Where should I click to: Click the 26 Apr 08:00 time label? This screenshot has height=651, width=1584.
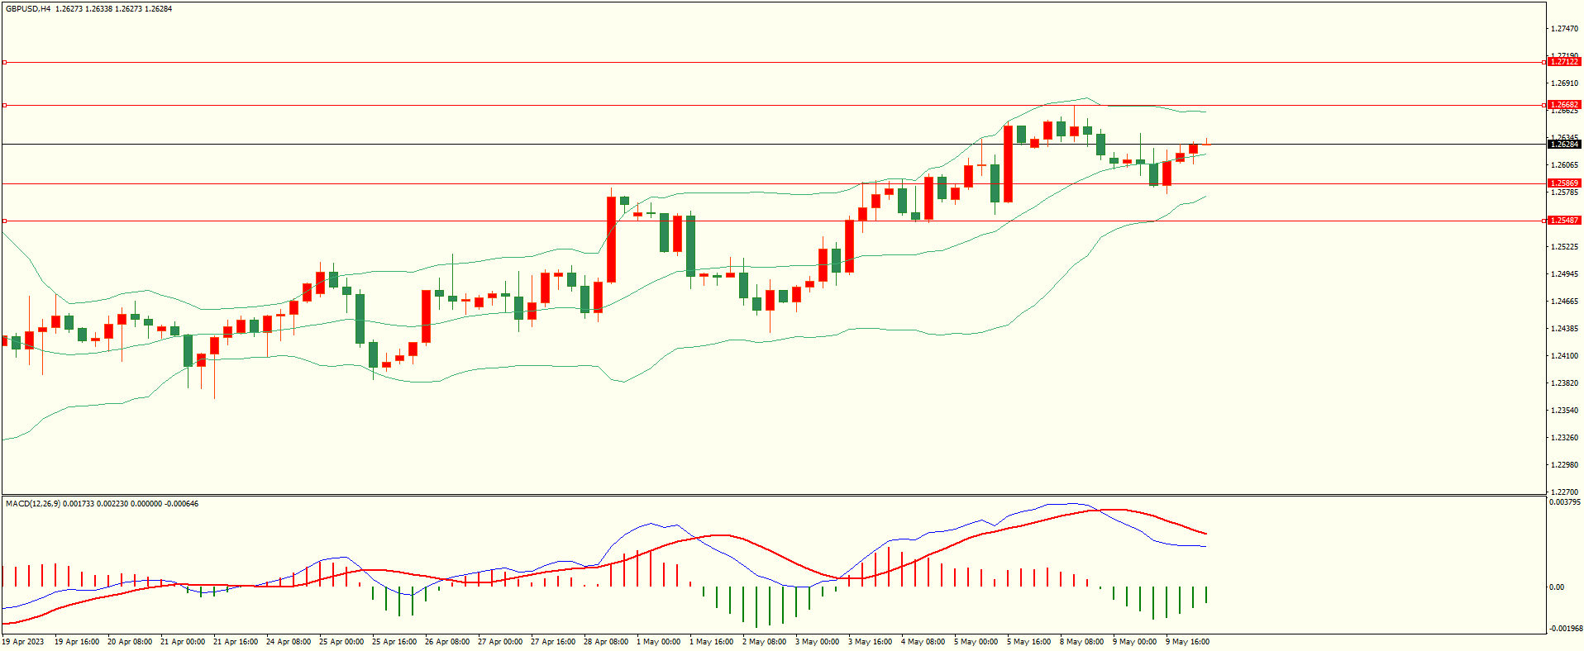click(x=447, y=642)
